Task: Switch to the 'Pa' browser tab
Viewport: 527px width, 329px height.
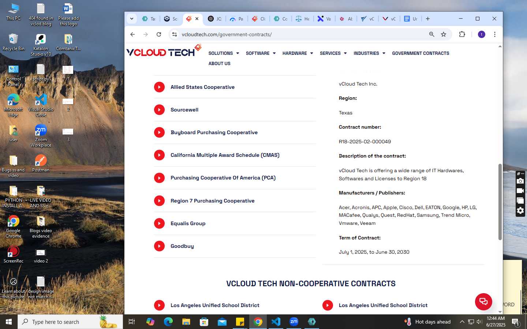Action: click(x=236, y=19)
